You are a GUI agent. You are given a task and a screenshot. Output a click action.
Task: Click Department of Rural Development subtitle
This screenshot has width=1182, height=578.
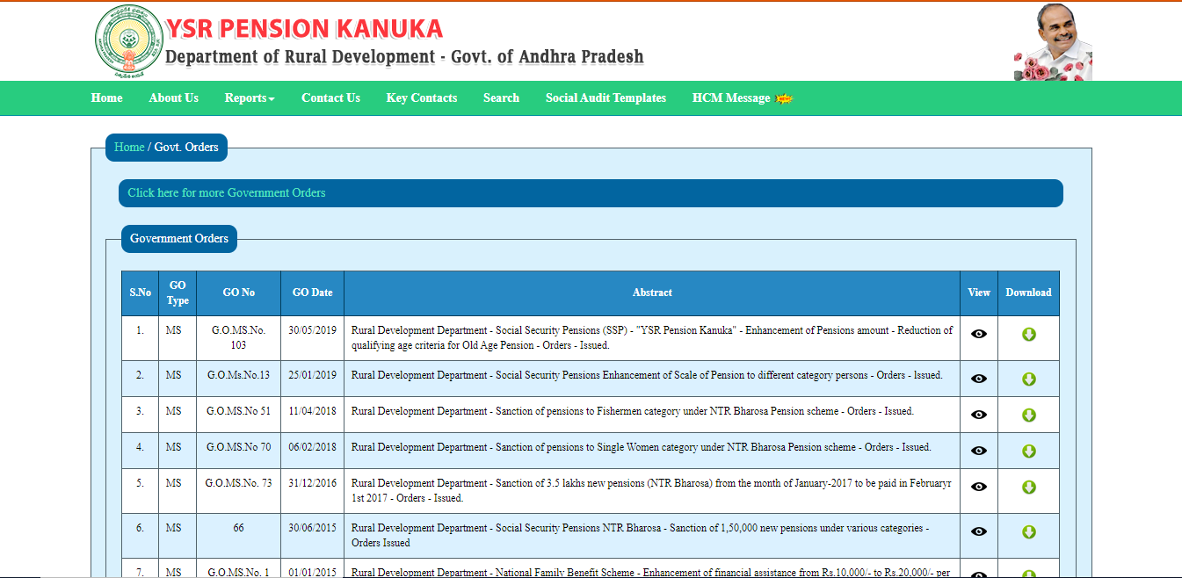[405, 57]
